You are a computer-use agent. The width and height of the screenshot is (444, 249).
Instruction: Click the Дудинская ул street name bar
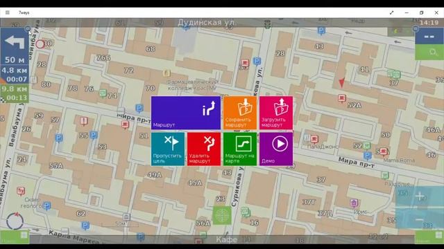pos(206,23)
